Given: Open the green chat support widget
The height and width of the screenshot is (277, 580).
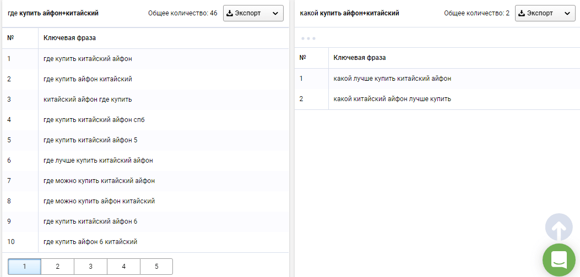Looking at the screenshot, I should pyautogui.click(x=559, y=259).
